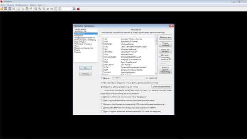Click the file types list scroll-up arrow

click(x=156, y=36)
